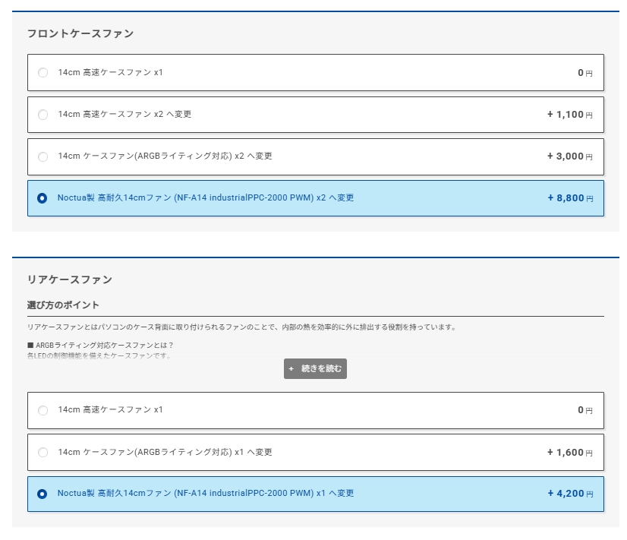Viewport: 627px width, 540px height.
Task: Click the faded 各LEDの制御機能 description line
Action: tap(99, 355)
